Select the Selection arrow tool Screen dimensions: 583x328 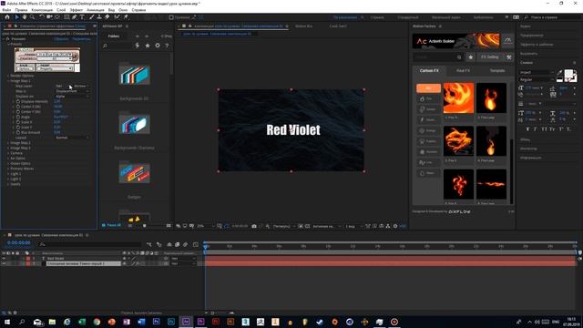pos(16,17)
